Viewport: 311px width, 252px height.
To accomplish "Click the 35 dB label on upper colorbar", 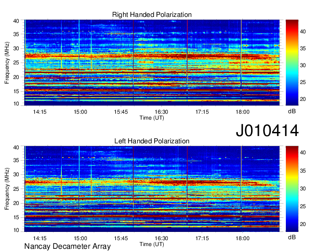I will point(303,48).
